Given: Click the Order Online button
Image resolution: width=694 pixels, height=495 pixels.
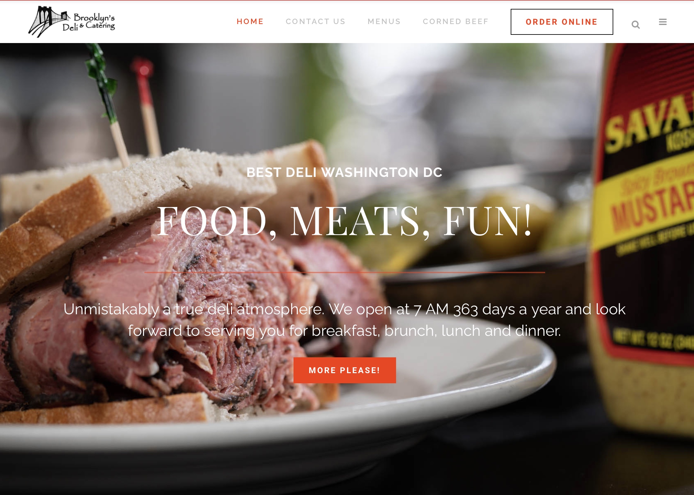Looking at the screenshot, I should pyautogui.click(x=562, y=22).
